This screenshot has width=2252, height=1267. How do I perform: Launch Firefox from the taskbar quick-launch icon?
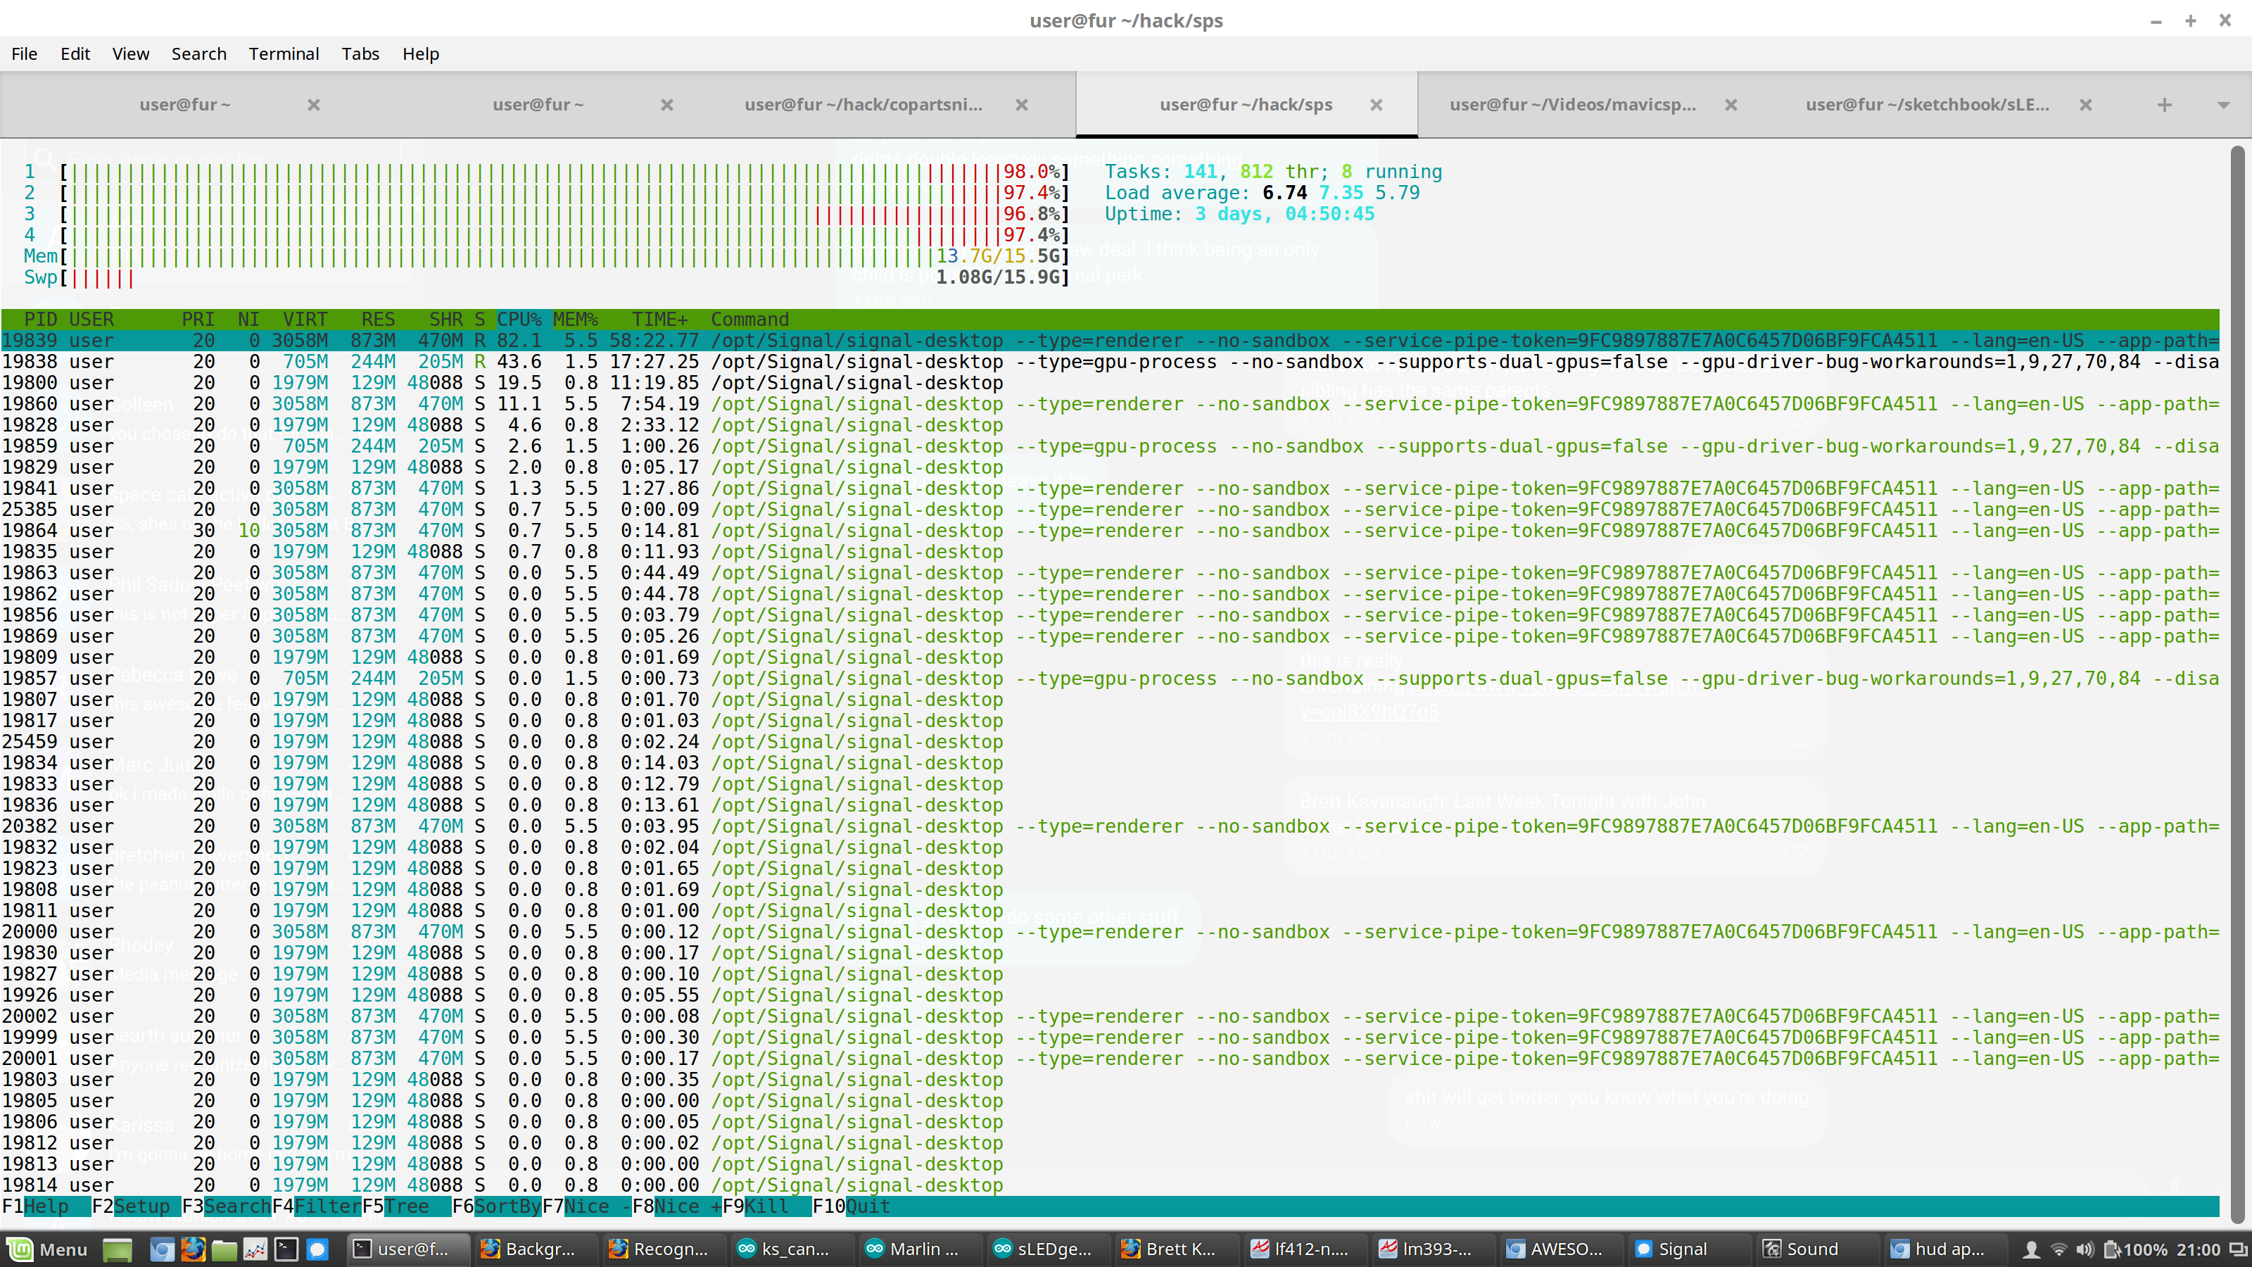click(194, 1249)
